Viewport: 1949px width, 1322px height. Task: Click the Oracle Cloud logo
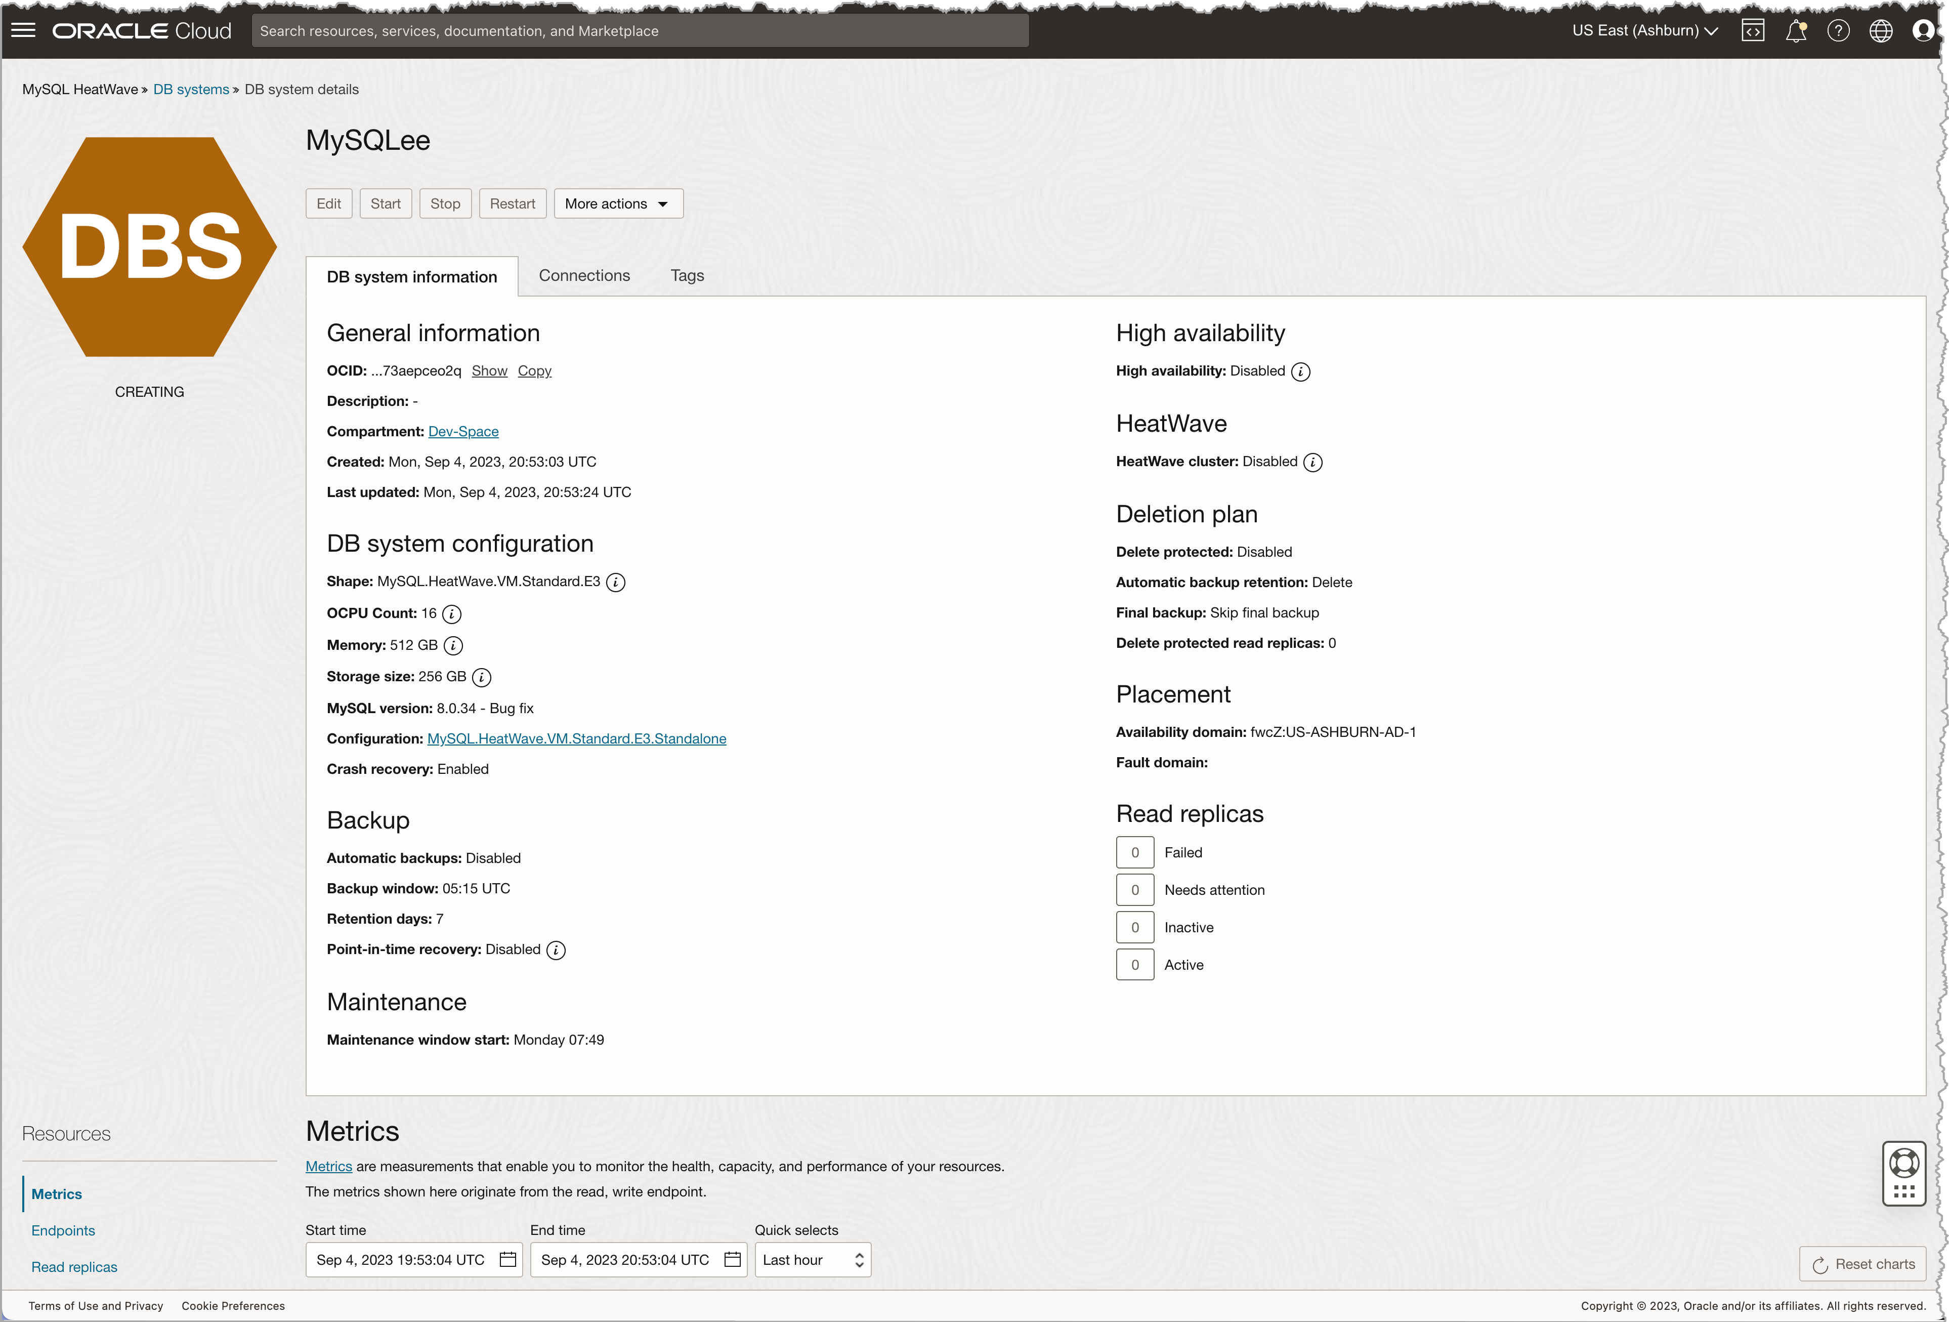tap(142, 31)
